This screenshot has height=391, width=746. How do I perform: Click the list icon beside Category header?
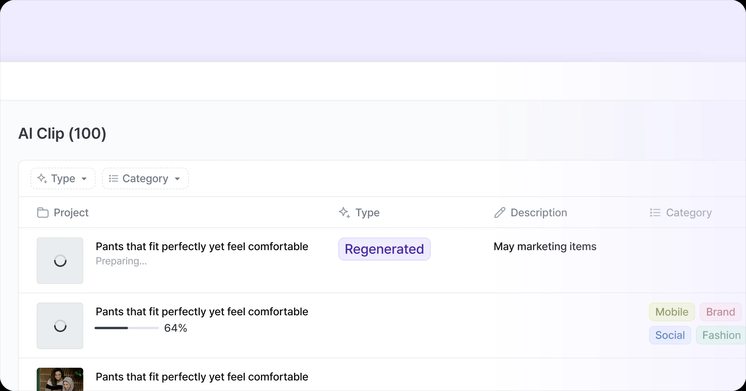pos(655,213)
